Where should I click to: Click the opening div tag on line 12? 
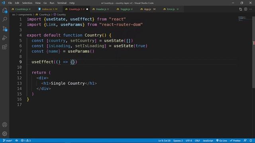(x=43, y=78)
